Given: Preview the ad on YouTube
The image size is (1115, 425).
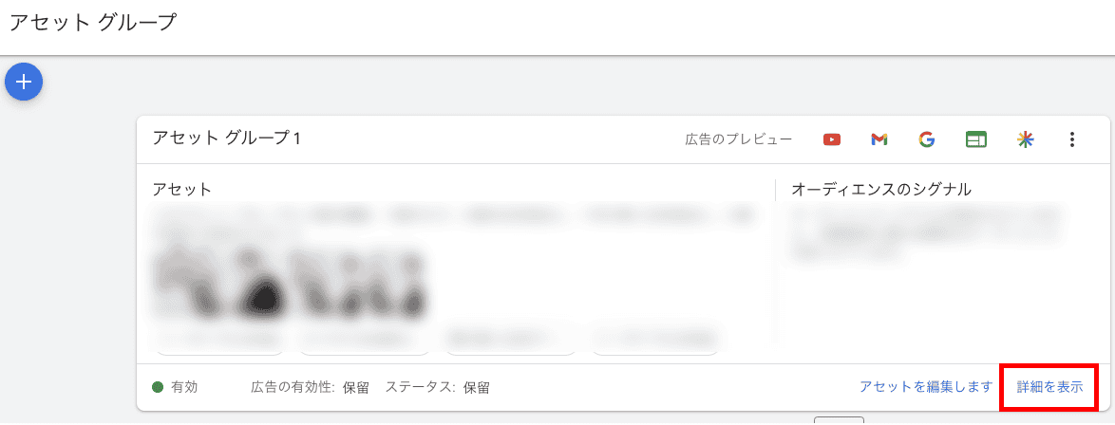Looking at the screenshot, I should 831,140.
